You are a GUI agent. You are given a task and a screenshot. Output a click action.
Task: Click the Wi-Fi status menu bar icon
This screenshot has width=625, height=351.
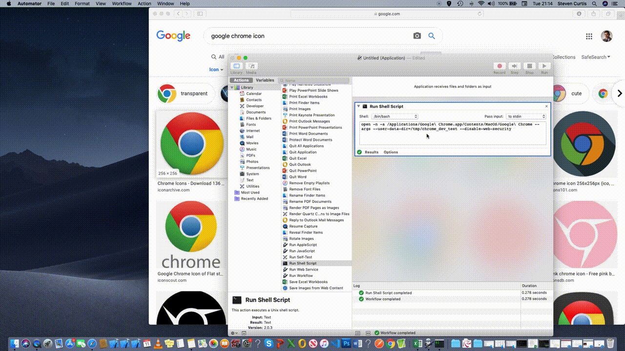point(481,3)
